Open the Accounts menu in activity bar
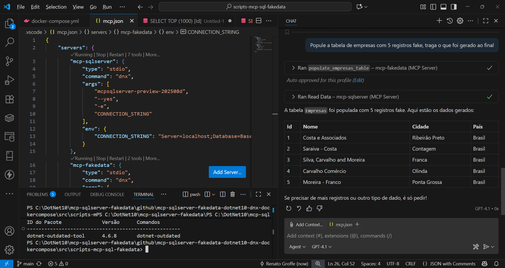The image size is (505, 268). click(9, 231)
